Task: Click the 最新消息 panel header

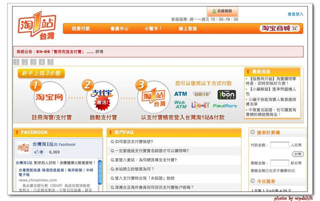Action: click(272, 72)
